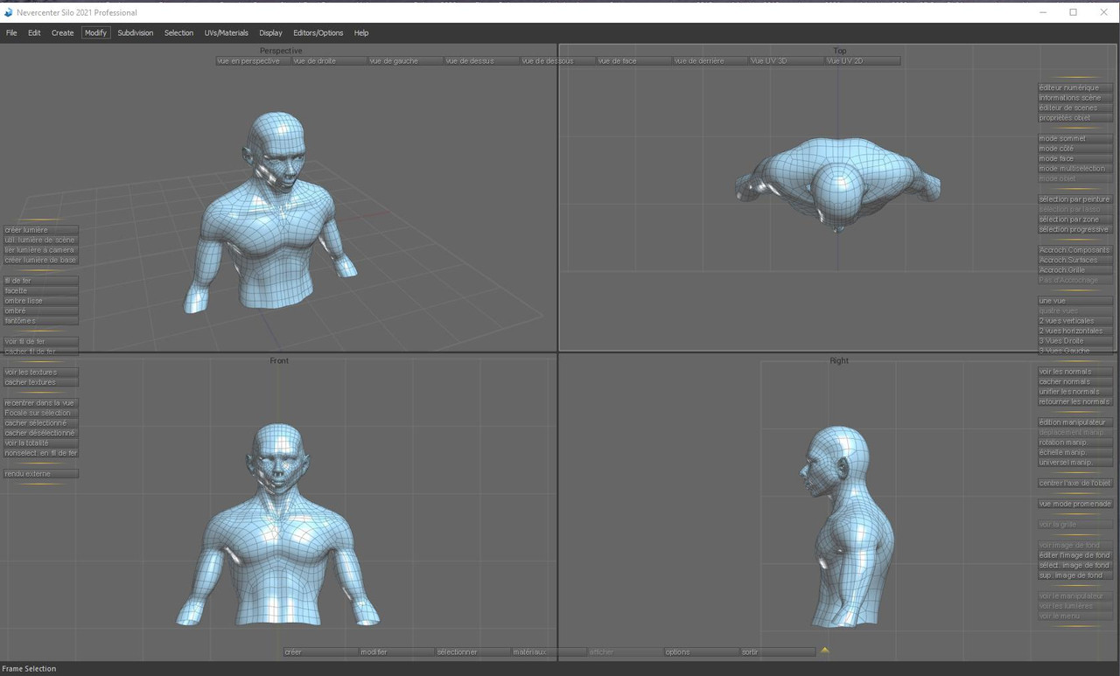The image size is (1120, 676).
Task: Click the 'vue de droite' button
Action: coord(330,61)
